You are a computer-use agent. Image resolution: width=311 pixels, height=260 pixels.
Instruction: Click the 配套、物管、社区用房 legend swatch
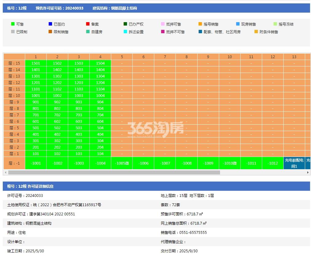click(x=200, y=32)
